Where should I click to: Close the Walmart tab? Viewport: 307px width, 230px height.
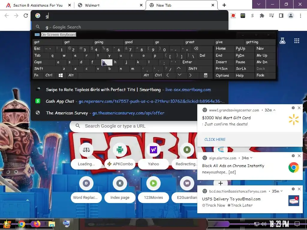pos(141,5)
